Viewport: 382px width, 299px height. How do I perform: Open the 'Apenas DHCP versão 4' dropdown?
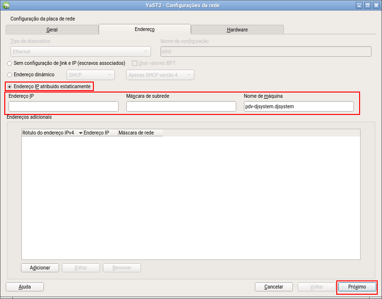point(160,75)
